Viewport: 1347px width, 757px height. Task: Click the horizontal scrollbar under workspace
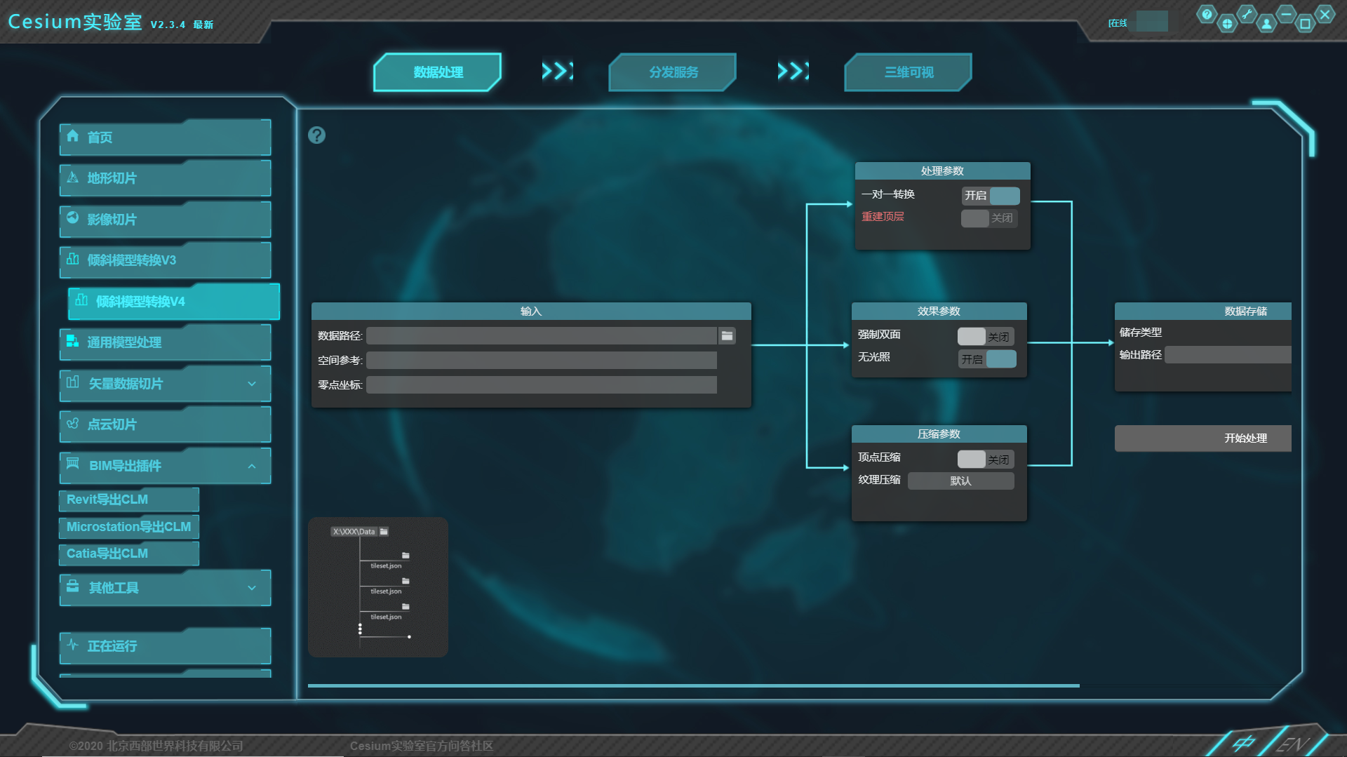tap(693, 685)
